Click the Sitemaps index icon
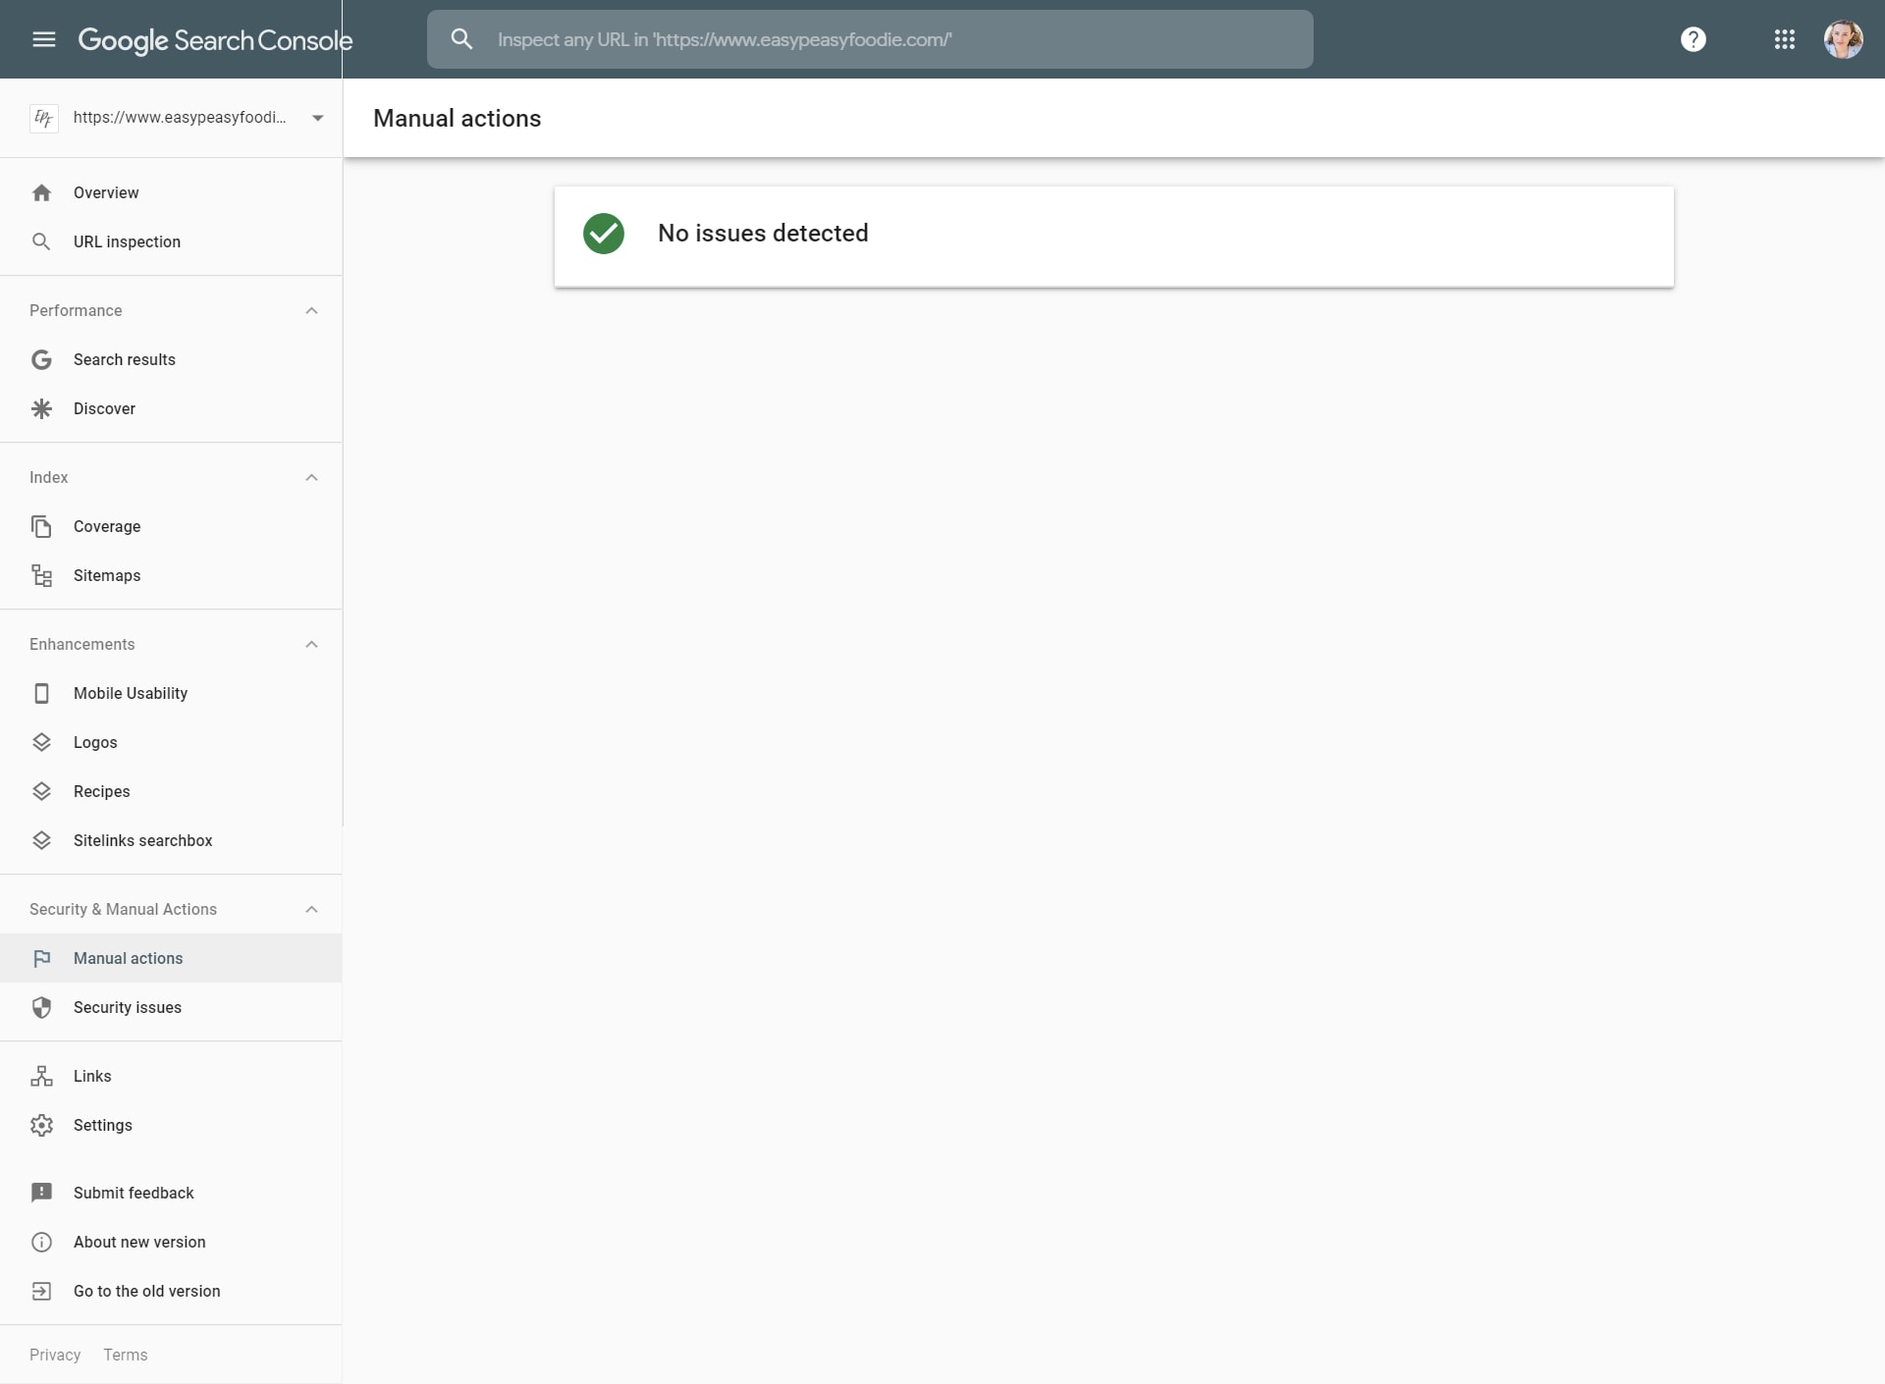The image size is (1885, 1384). pyautogui.click(x=41, y=575)
